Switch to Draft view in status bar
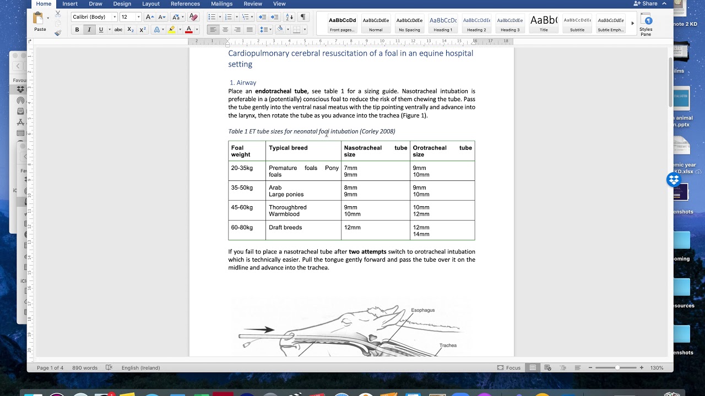Viewport: 705px width, 396px height. [x=577, y=367]
